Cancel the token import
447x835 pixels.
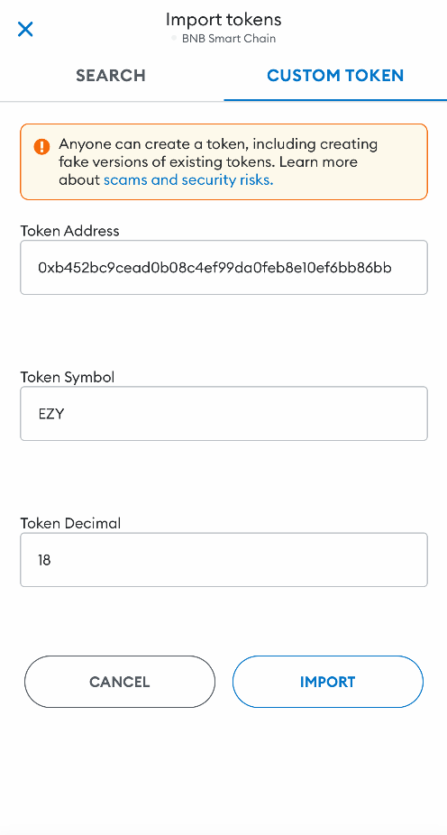click(x=120, y=682)
